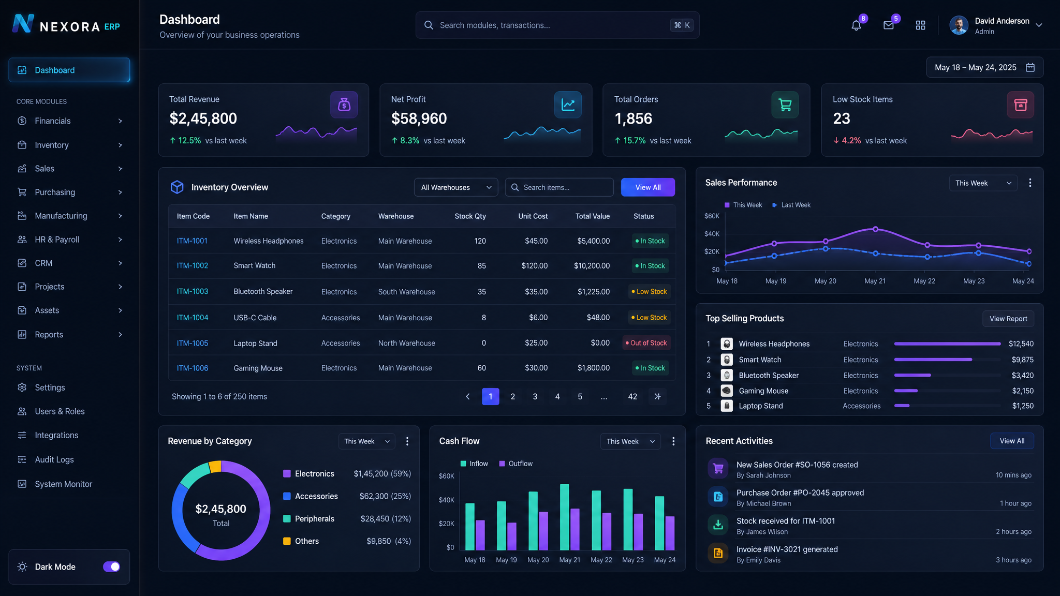Open the CRM module
Screen dimensions: 1060x596
(69, 263)
